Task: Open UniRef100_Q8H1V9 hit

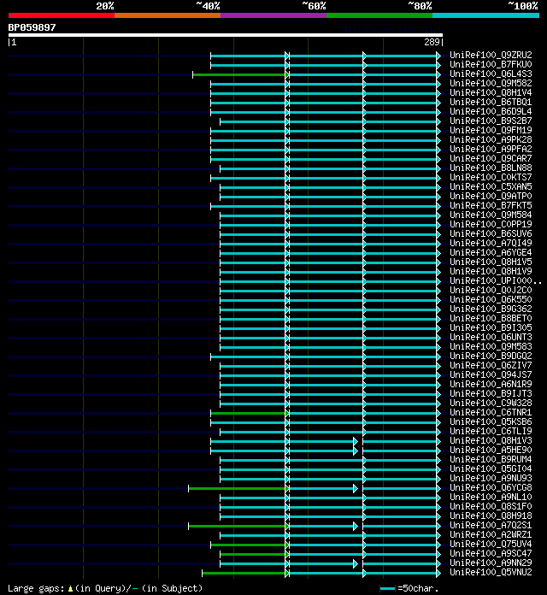Action: [x=491, y=271]
